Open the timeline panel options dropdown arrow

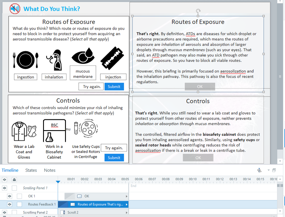point(268,170)
